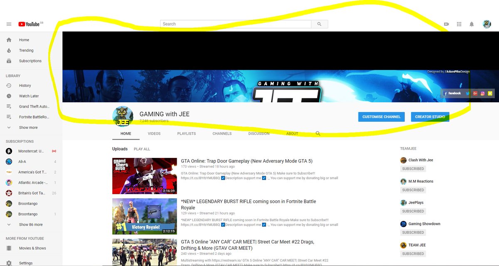This screenshot has width=499, height=266.
Task: Open the Google+ banner icon
Action: (x=475, y=94)
